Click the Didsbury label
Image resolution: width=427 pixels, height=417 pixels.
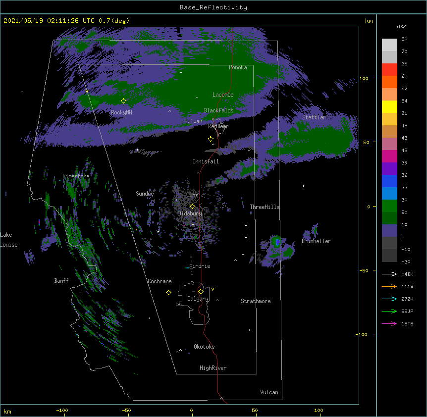click(190, 213)
